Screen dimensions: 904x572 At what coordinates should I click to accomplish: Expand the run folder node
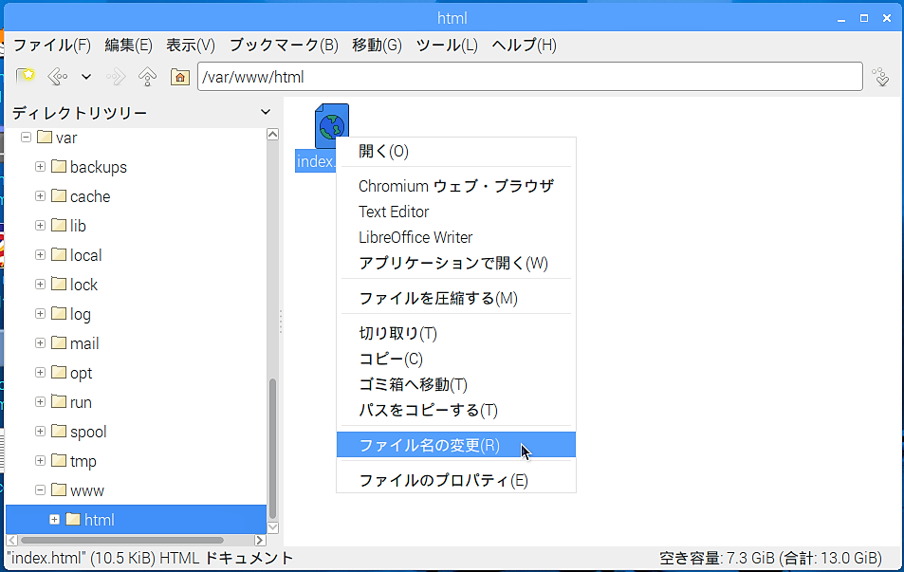pos(40,402)
